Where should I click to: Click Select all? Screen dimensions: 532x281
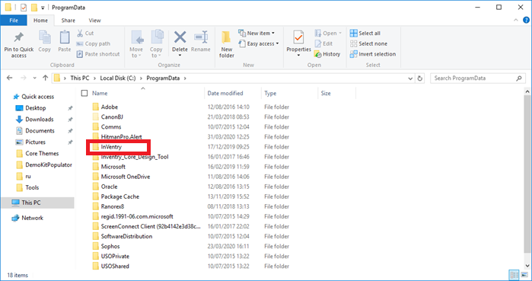pyautogui.click(x=365, y=34)
